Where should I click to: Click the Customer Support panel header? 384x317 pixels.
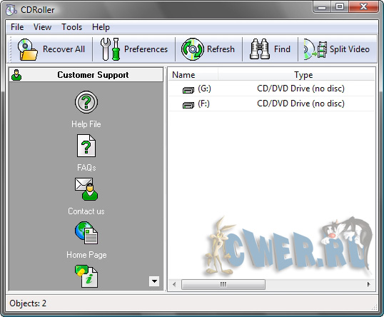(86, 75)
